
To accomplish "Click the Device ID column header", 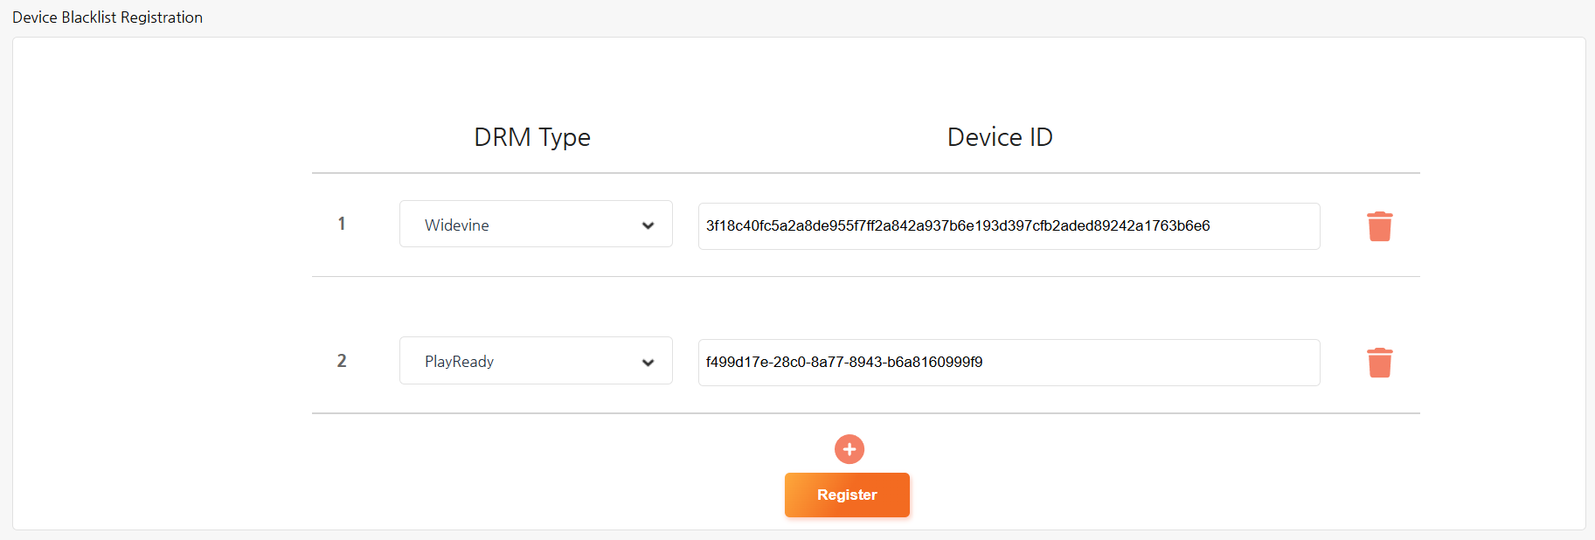I will click(1000, 137).
